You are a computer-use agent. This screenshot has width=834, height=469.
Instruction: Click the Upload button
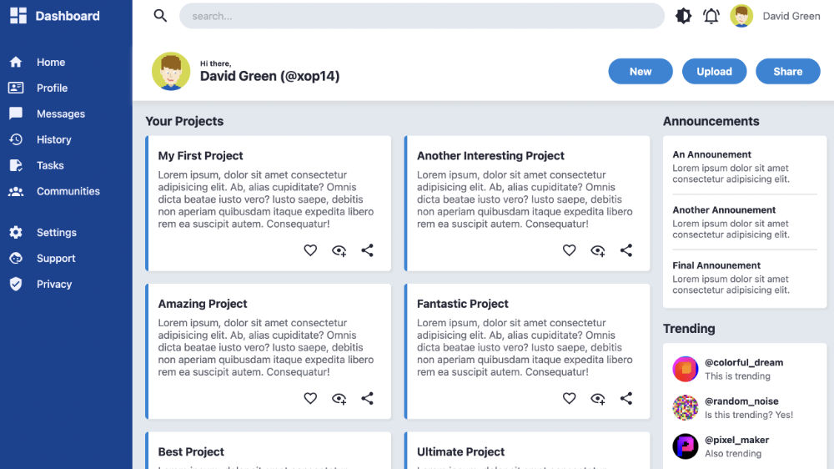tap(714, 72)
